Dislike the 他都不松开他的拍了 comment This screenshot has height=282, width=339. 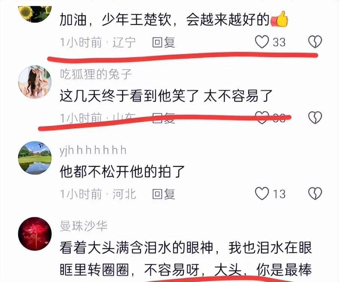pyautogui.click(x=315, y=193)
